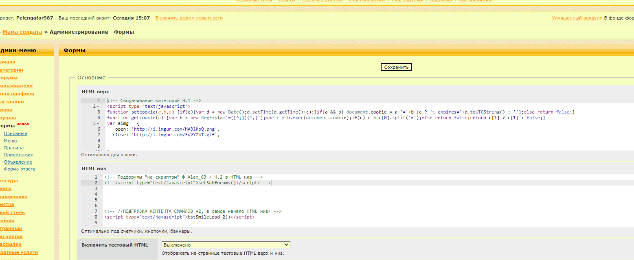Go to Файлы in admin menu
The image size is (634, 260).
(x=7, y=220)
